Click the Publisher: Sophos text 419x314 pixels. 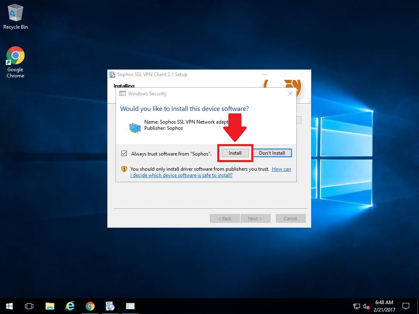(164, 128)
